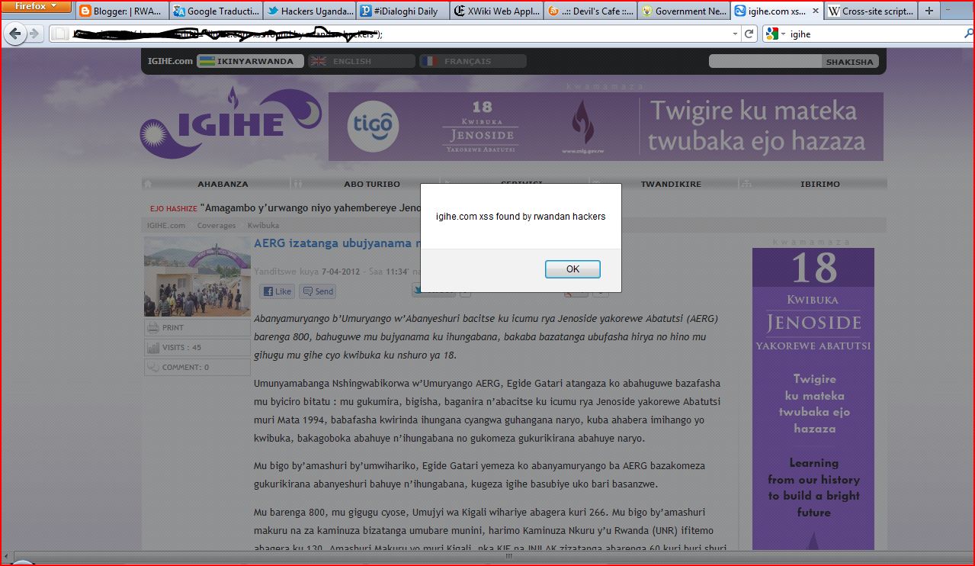
Task: Switch to the Blogger RWA tab
Action: point(122,11)
